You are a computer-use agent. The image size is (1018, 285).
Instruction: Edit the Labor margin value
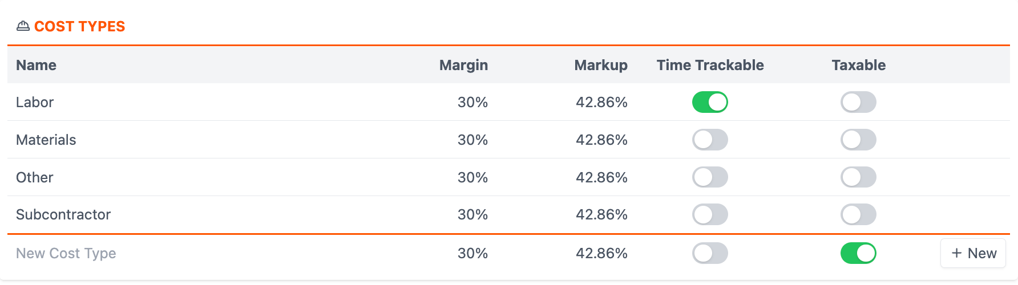point(472,102)
